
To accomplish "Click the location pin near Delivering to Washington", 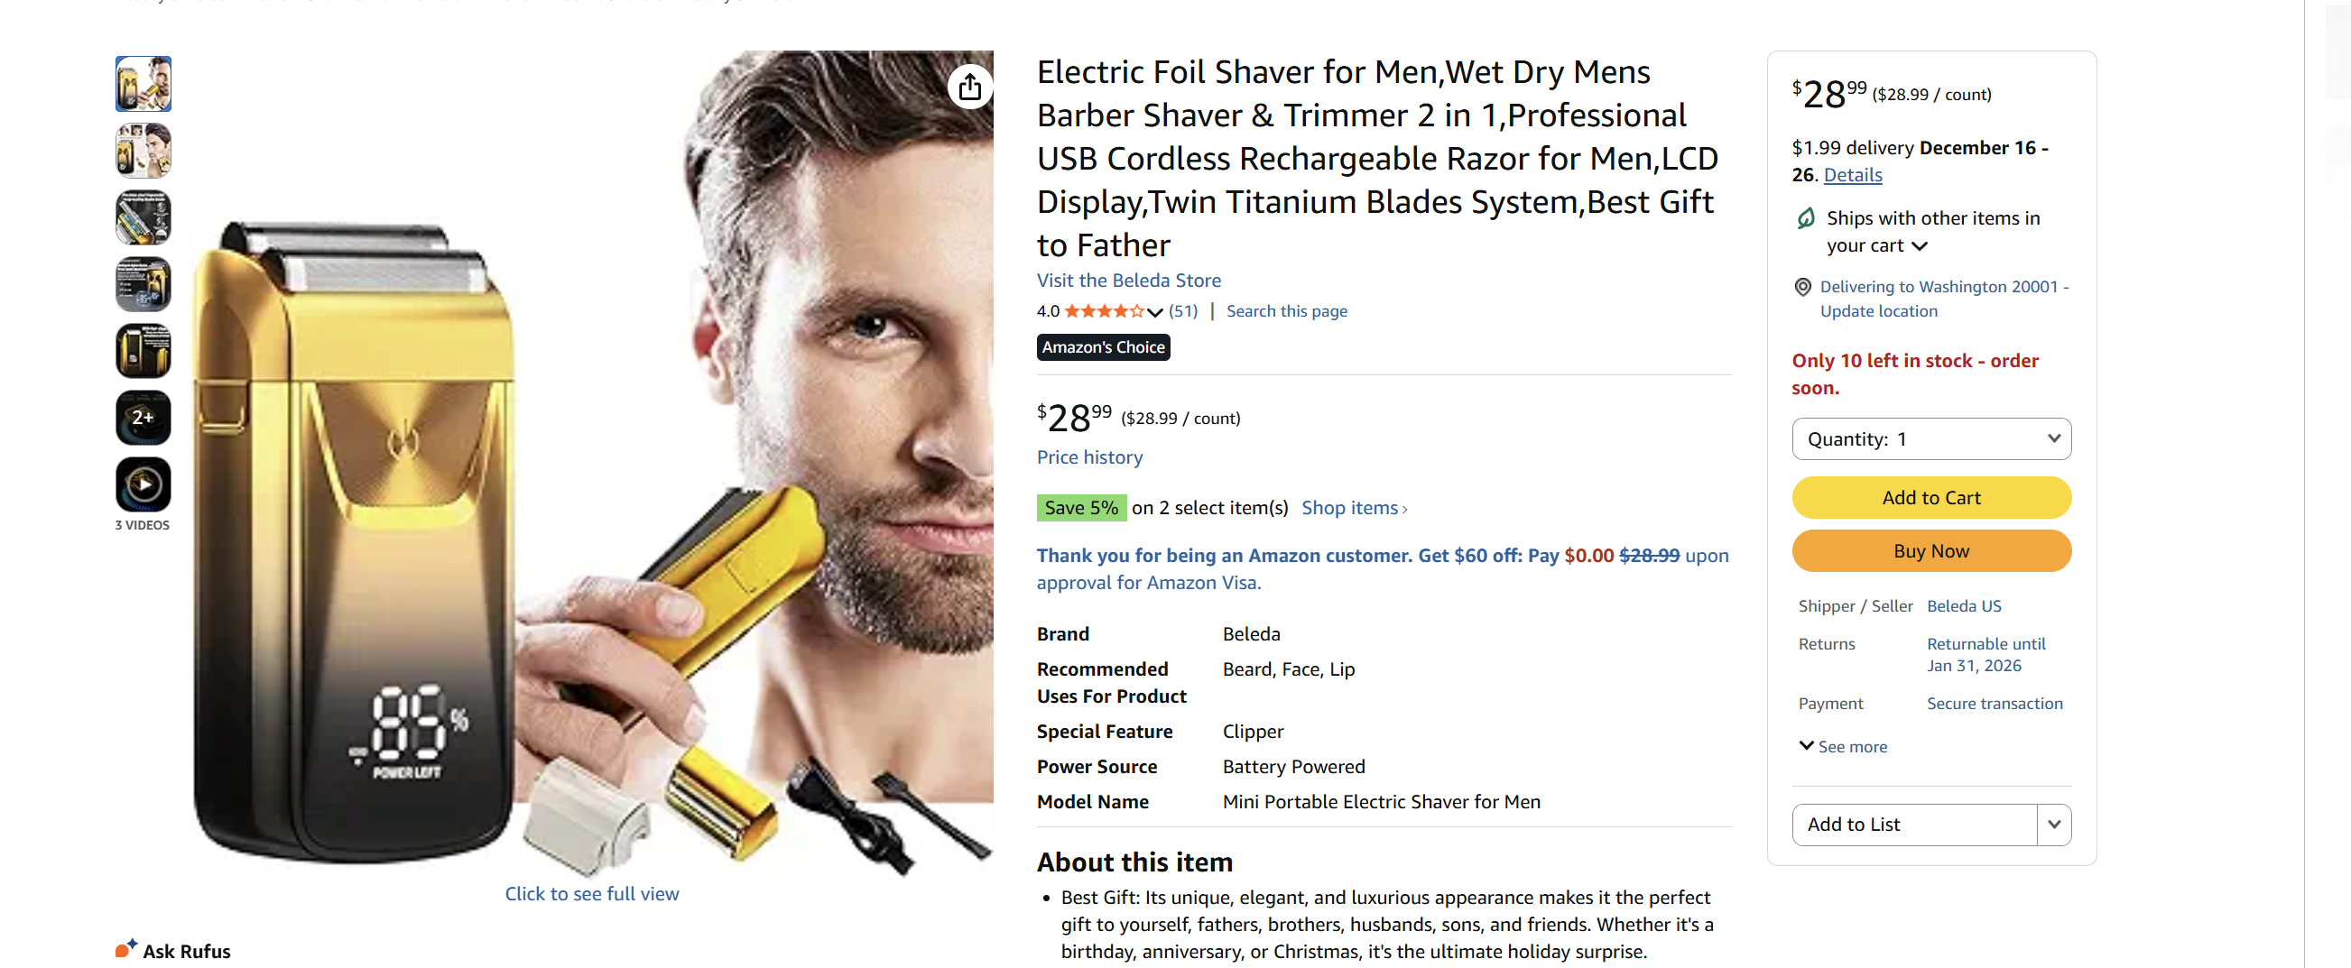I will coord(1802,287).
